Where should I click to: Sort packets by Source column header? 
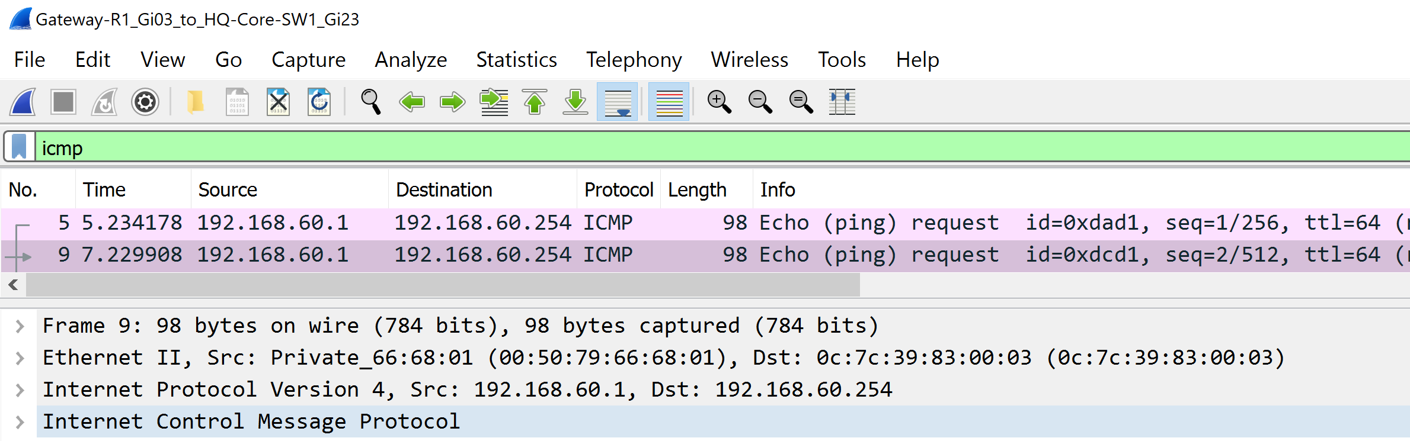228,190
